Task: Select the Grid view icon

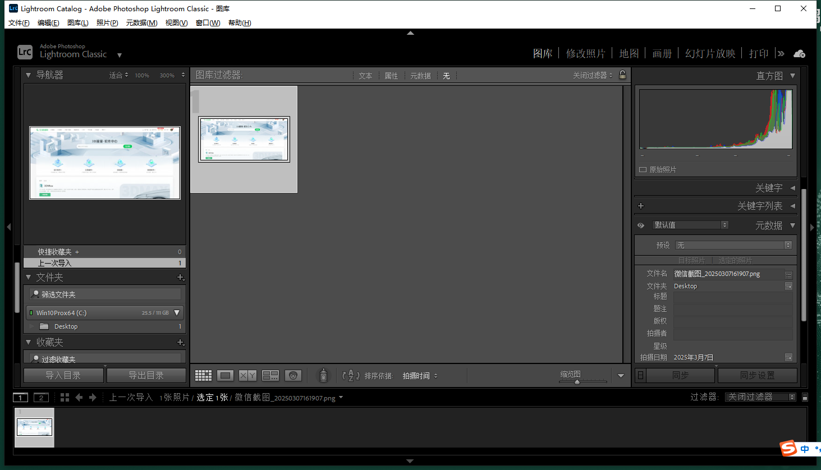Action: 203,375
